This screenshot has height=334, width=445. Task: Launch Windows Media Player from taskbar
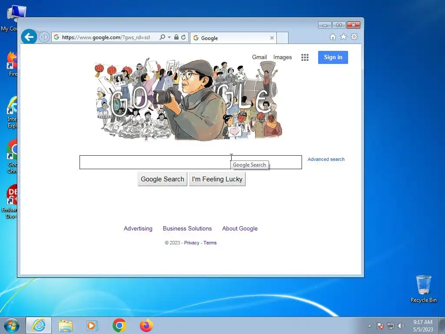pos(92,325)
